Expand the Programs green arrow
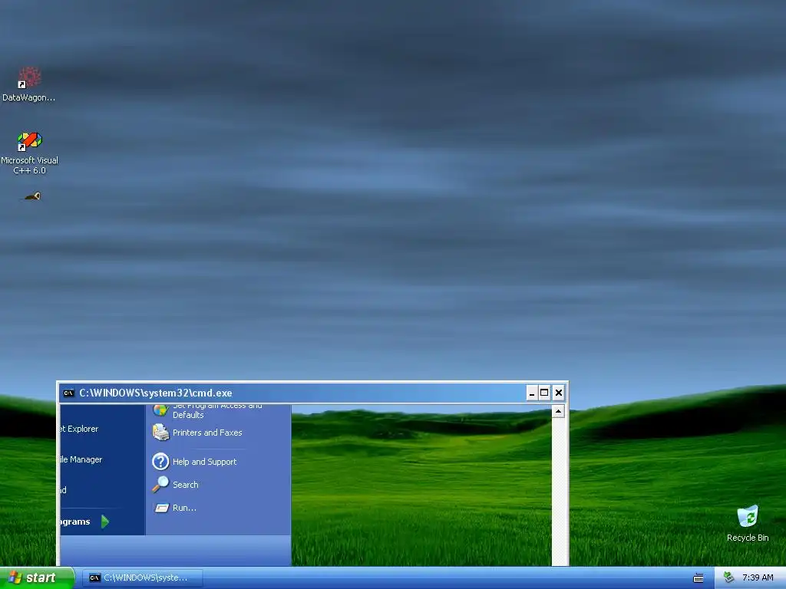Image resolution: width=786 pixels, height=589 pixels. 104,522
